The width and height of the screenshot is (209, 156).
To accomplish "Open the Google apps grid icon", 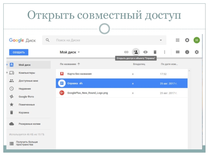I will [177, 40].
